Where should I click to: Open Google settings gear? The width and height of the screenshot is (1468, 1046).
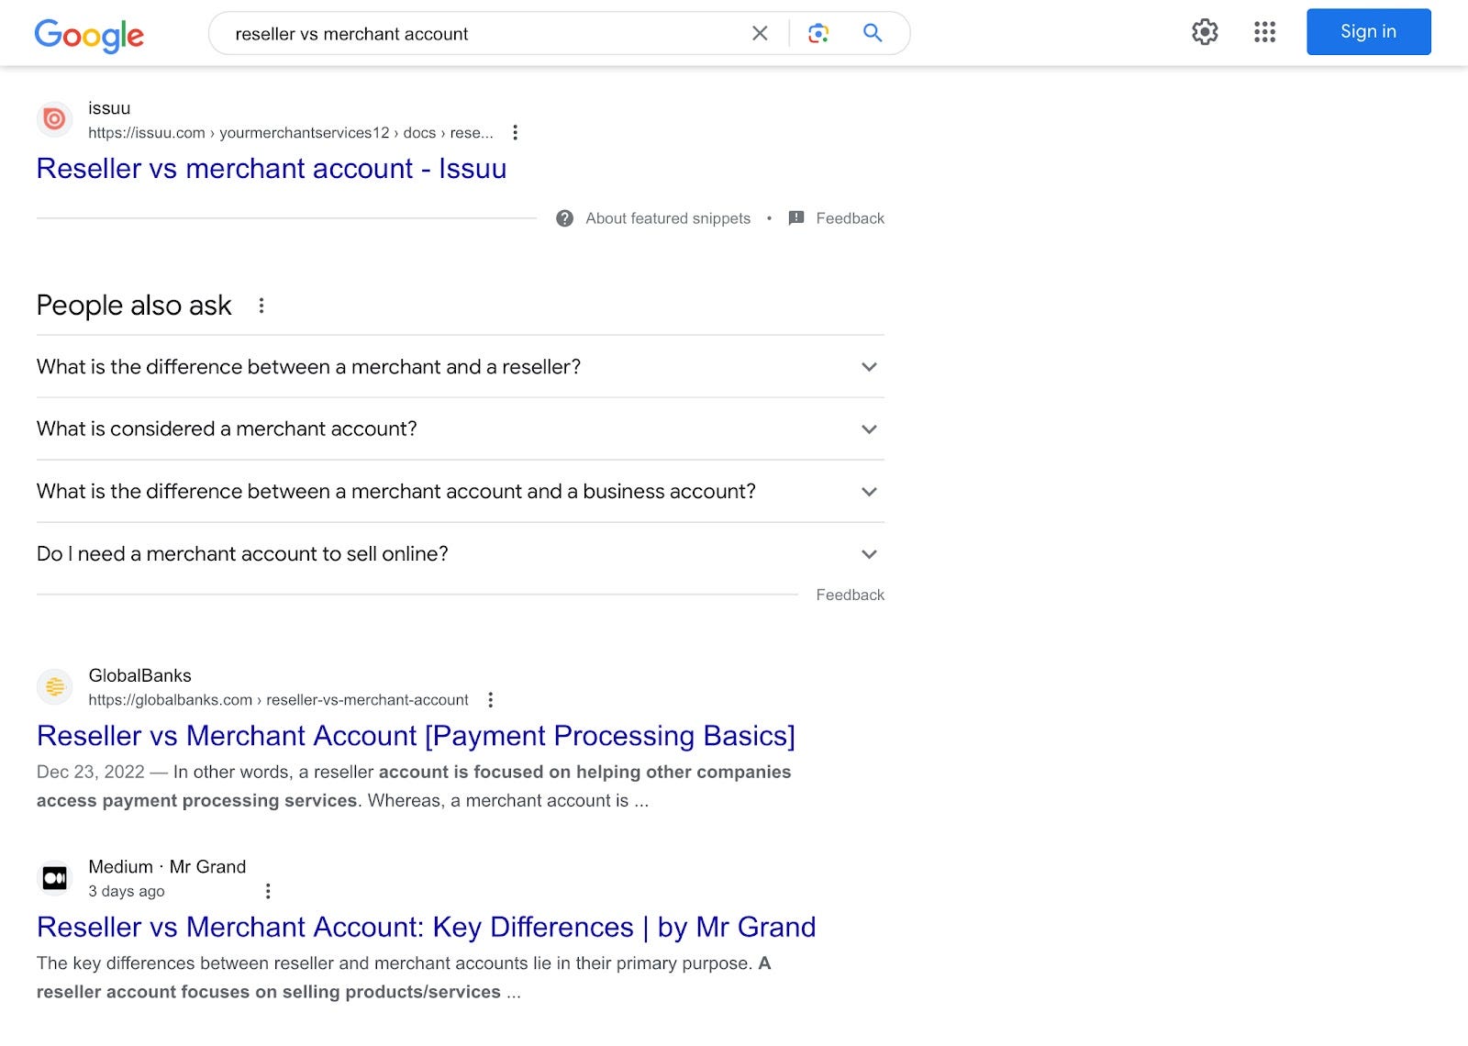[x=1205, y=32]
